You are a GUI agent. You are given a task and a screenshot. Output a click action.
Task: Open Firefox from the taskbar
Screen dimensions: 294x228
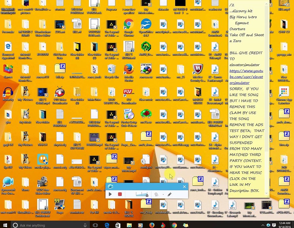coord(152,225)
